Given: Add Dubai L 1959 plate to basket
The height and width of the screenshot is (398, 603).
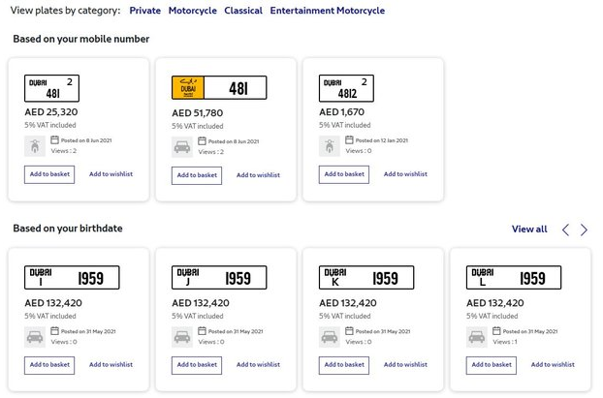Looking at the screenshot, I should [492, 365].
